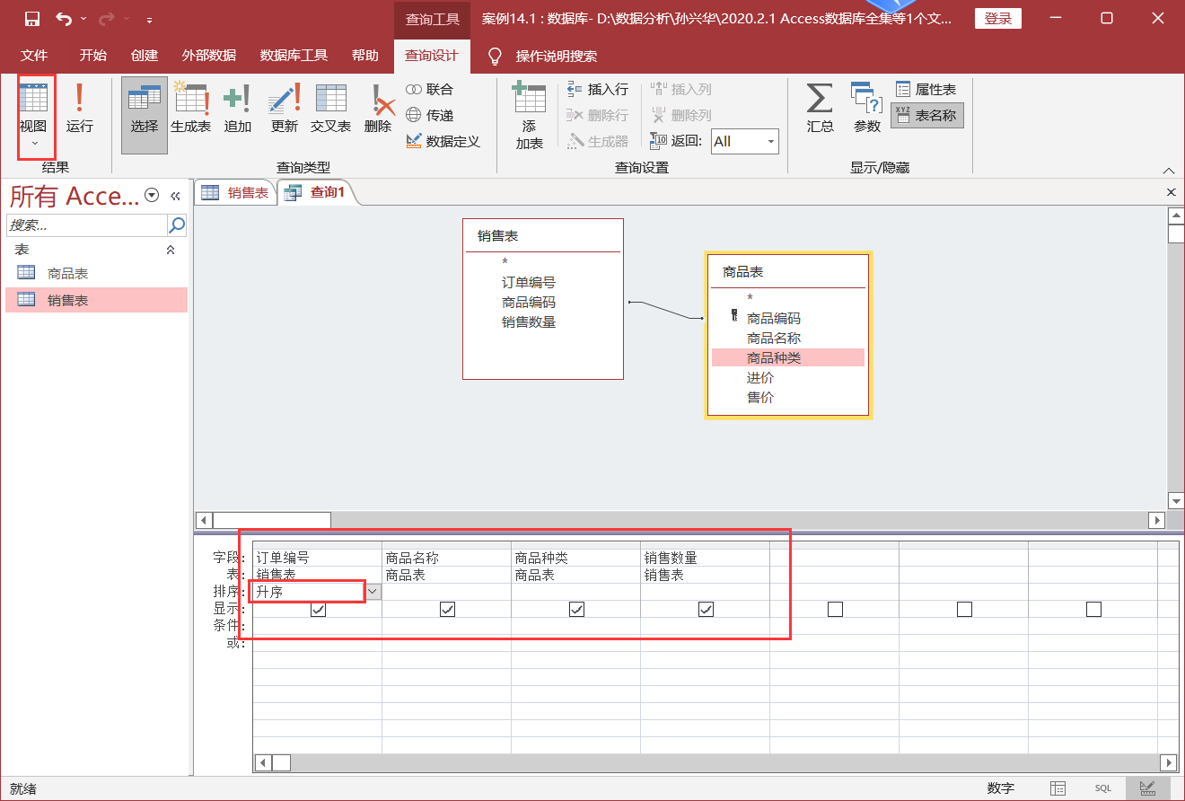1185x801 pixels.
Task: Open the Undo history dropdown arrow
Action: [x=83, y=19]
